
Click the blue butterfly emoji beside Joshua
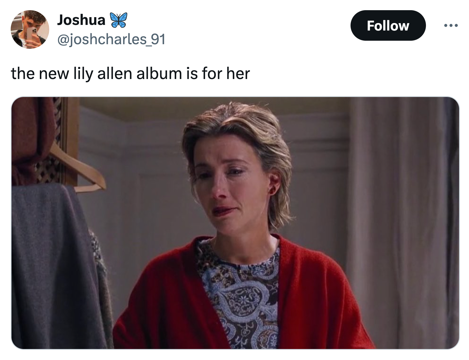point(118,20)
